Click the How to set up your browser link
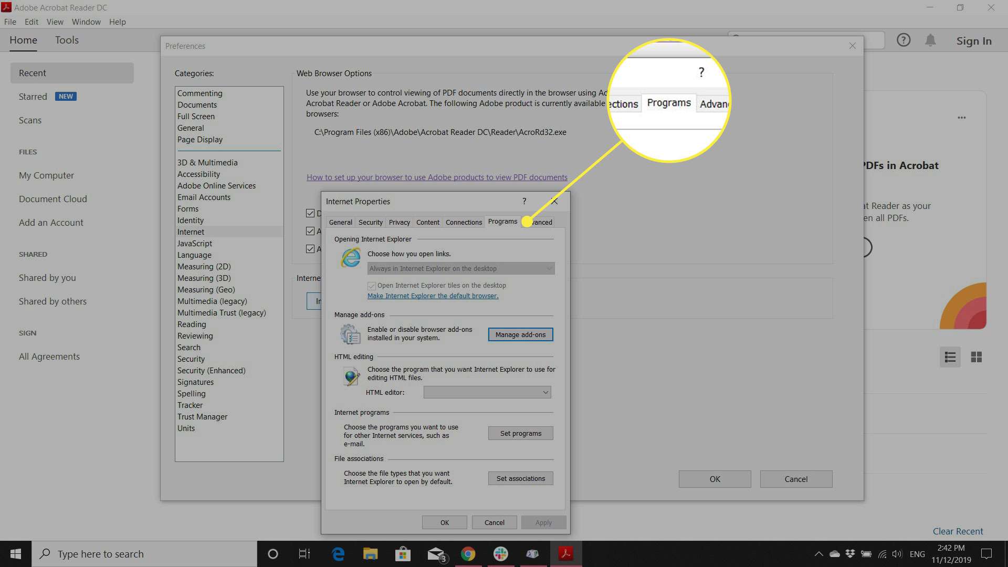 [x=437, y=177]
